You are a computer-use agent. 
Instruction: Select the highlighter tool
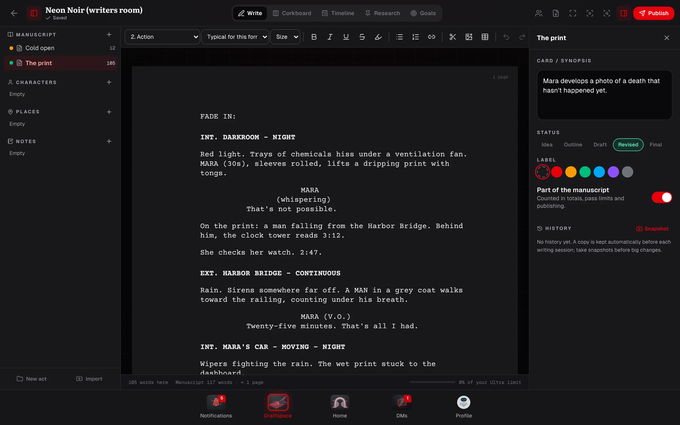click(x=378, y=37)
